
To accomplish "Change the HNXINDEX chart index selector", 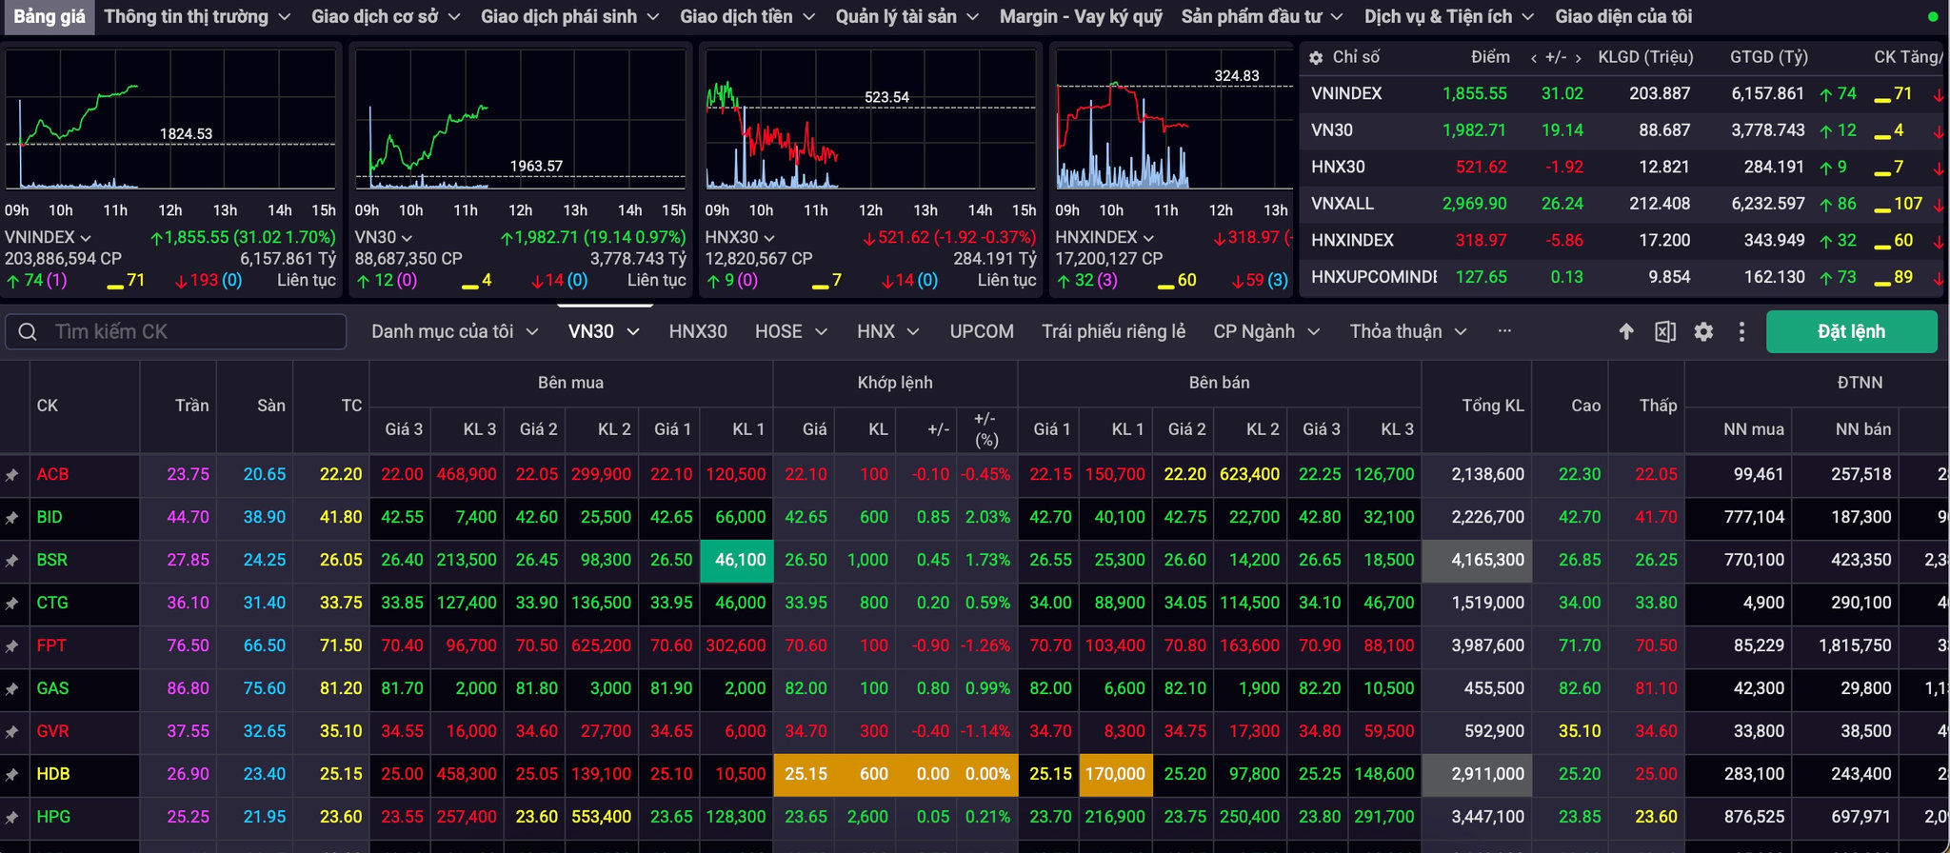I will (1104, 237).
